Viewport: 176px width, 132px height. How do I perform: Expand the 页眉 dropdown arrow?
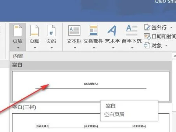18,48
